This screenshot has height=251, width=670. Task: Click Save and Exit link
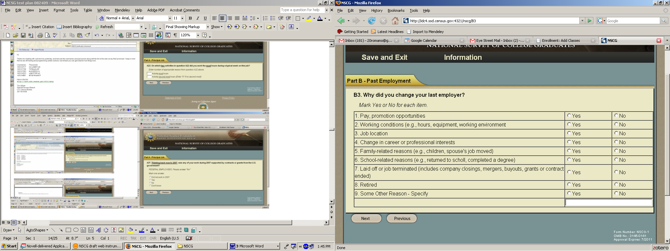[384, 58]
